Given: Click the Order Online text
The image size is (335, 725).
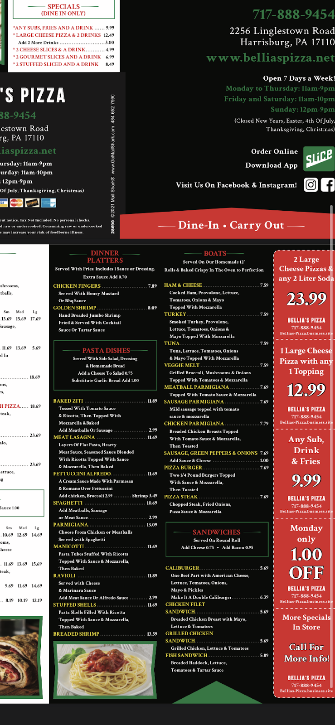Looking at the screenshot, I should [274, 151].
